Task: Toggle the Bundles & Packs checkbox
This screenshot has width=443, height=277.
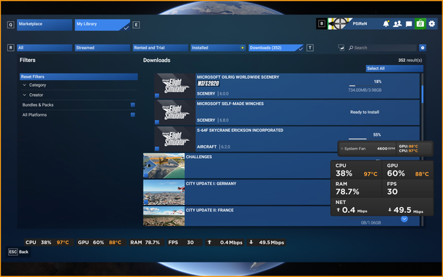Action: coord(132,105)
